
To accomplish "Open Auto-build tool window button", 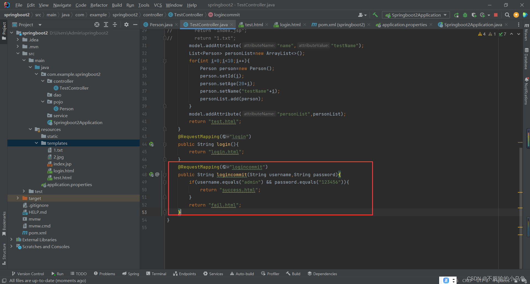I will [x=242, y=274].
